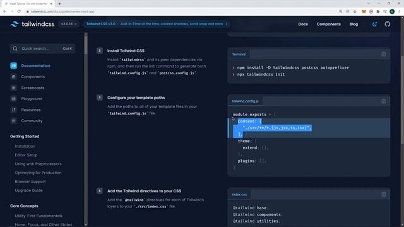404x227 pixels.
Task: Click the Components sidebar icon
Action: click(14, 77)
